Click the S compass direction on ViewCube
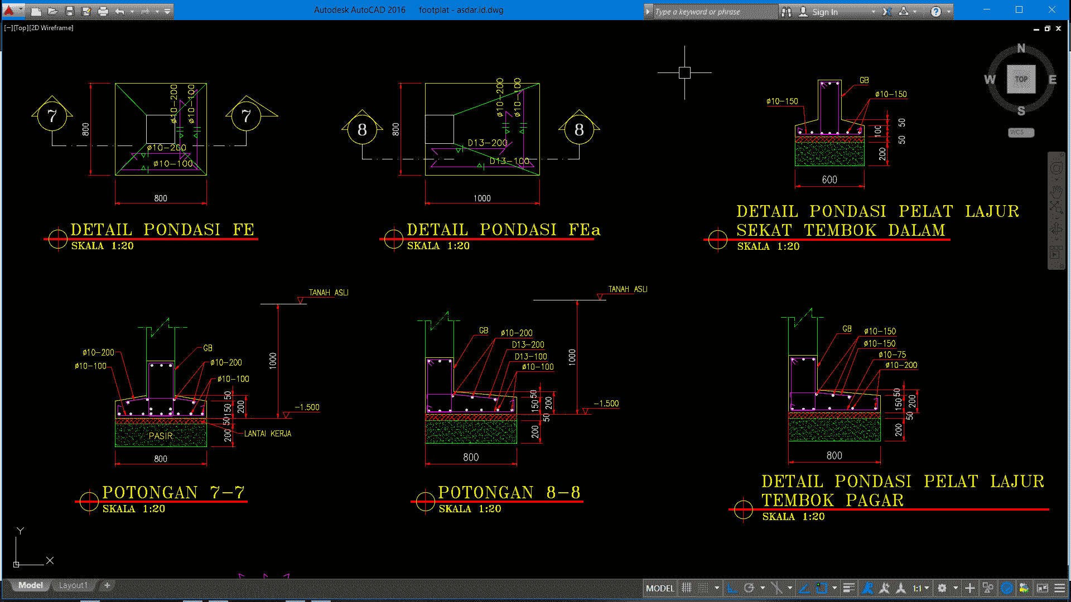 pyautogui.click(x=1021, y=110)
